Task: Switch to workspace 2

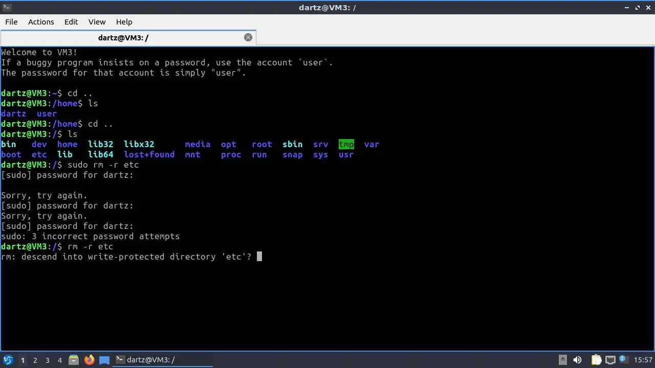Action: 35,360
